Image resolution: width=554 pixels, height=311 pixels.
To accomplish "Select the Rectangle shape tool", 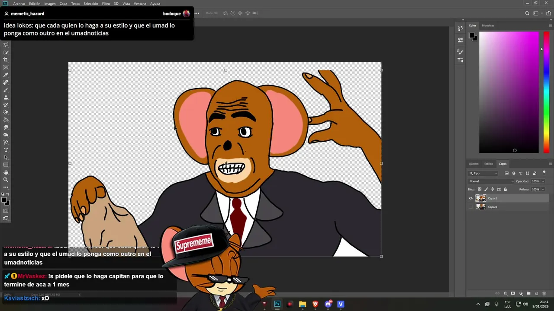I will click(x=6, y=165).
